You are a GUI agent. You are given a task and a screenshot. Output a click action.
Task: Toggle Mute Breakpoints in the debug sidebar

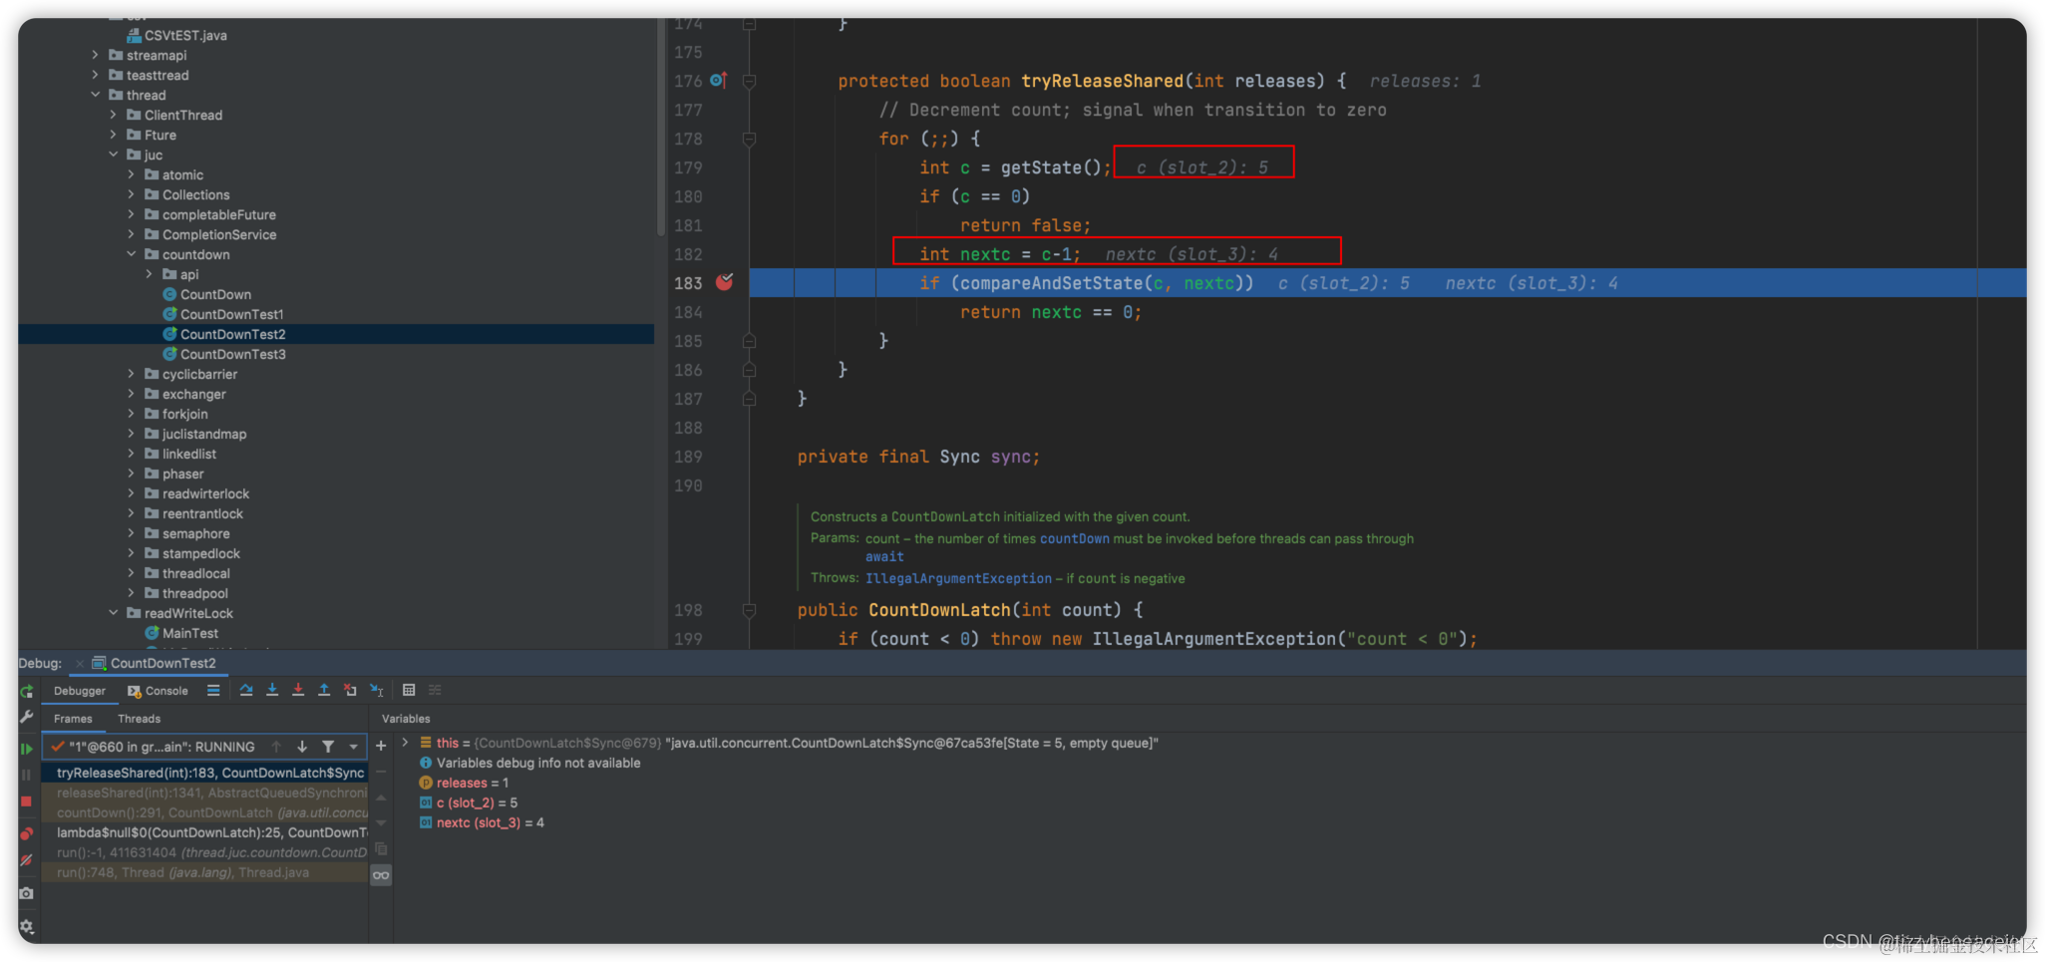pyautogui.click(x=27, y=859)
